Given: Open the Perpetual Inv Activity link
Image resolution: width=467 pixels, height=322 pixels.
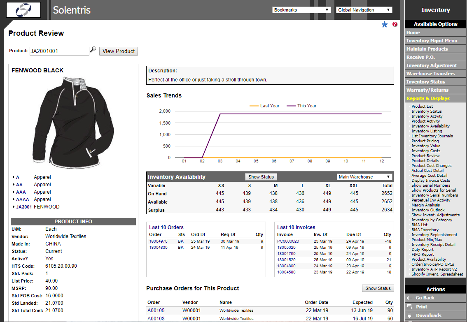Looking at the screenshot, I should [x=431, y=200].
